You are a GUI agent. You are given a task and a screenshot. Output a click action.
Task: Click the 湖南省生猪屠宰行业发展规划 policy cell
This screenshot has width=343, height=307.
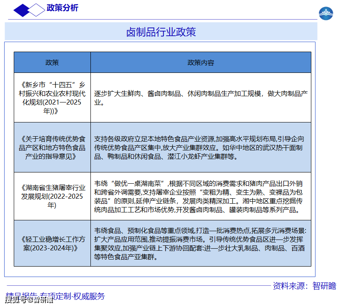click(x=52, y=196)
